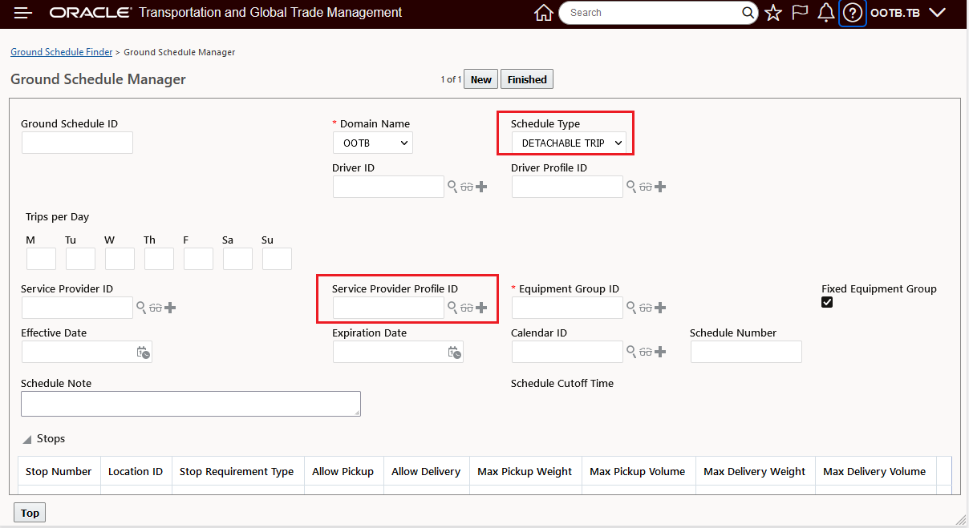Collapse the Stops section
969x528 pixels.
point(27,439)
